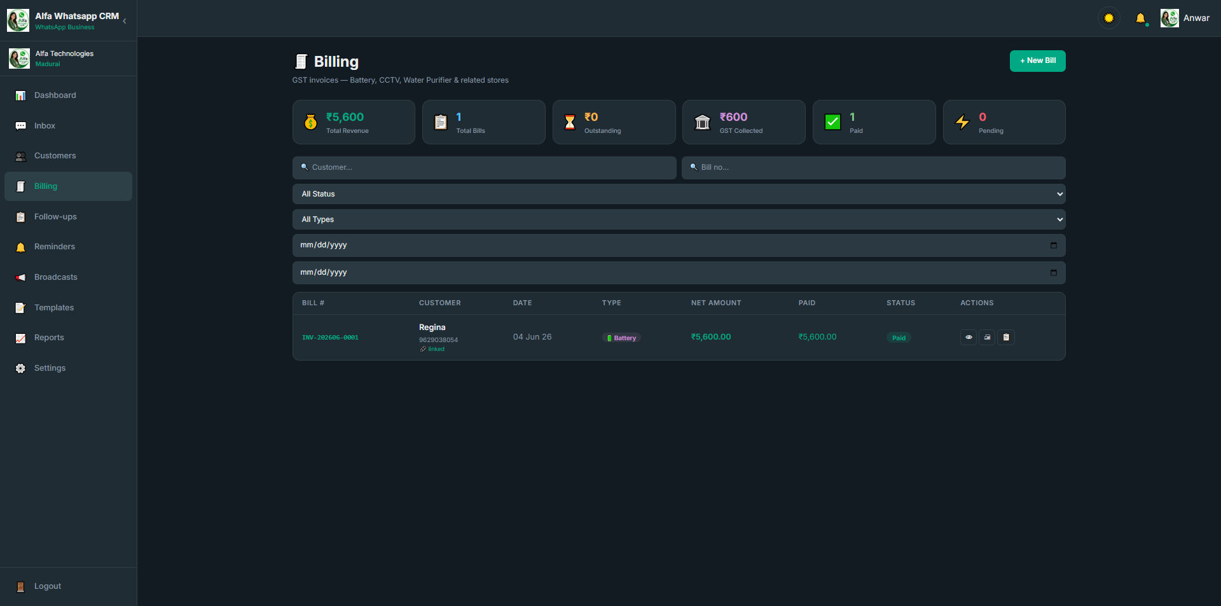Image resolution: width=1221 pixels, height=606 pixels.
Task: Toggle light mode with the sun icon
Action: tap(1109, 18)
